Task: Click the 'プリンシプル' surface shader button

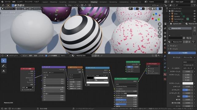Action: coord(188,57)
